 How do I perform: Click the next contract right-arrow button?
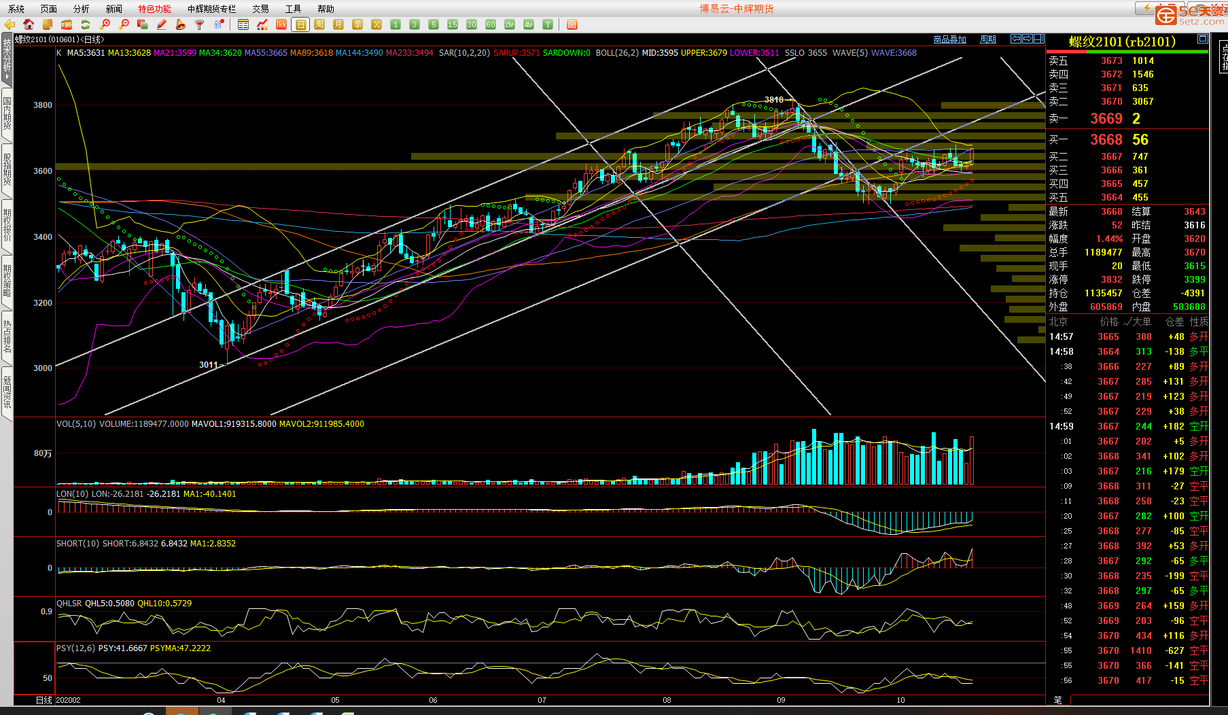tap(1028, 39)
